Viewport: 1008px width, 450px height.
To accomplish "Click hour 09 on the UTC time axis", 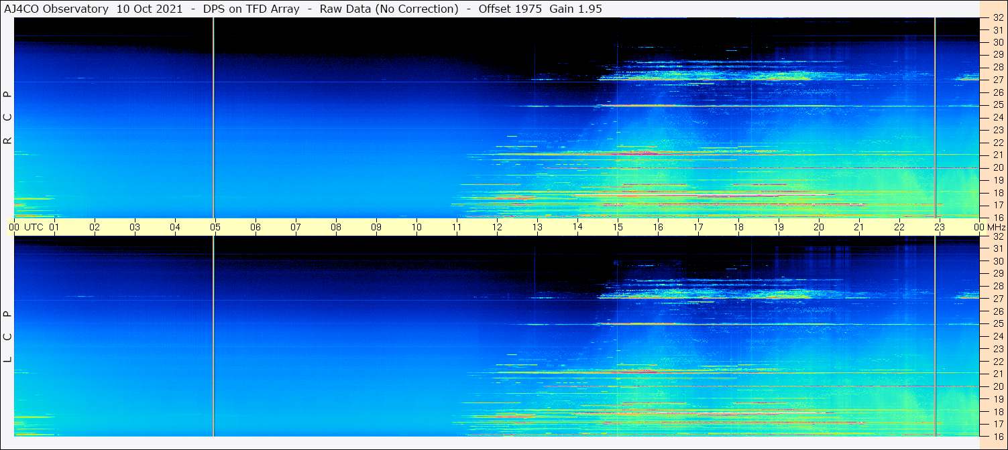I will pyautogui.click(x=376, y=227).
